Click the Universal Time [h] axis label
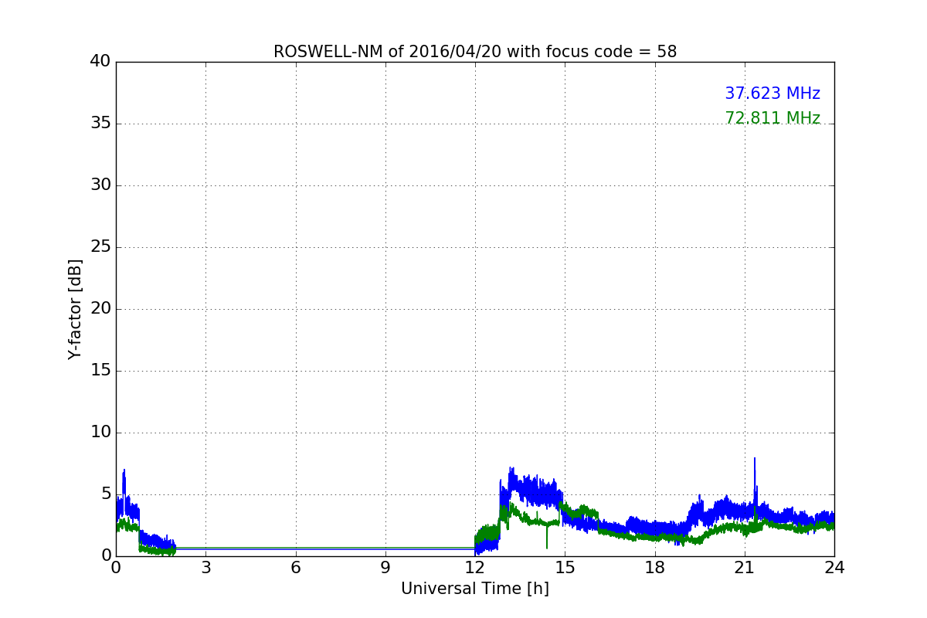 pos(475,589)
